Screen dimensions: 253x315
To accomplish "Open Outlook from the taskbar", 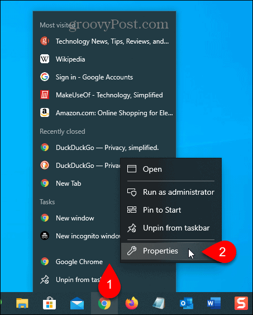I will click(187, 303).
